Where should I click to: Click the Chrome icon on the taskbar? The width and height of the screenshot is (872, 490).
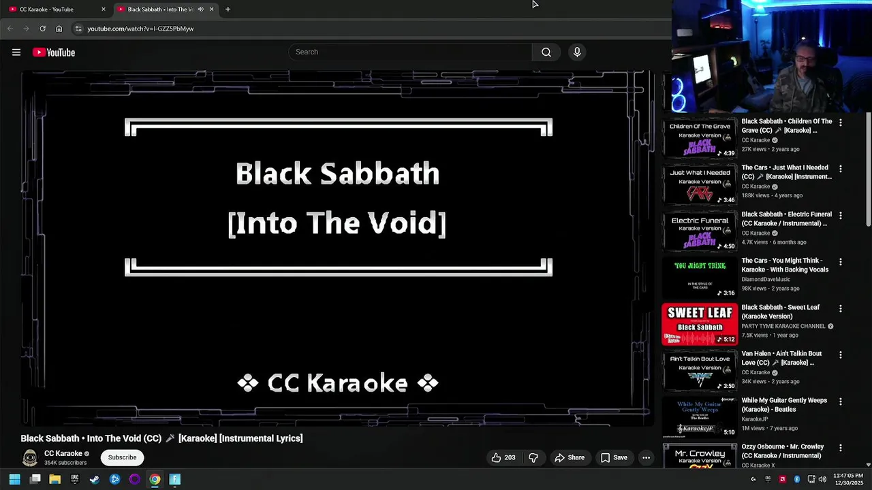tap(155, 479)
